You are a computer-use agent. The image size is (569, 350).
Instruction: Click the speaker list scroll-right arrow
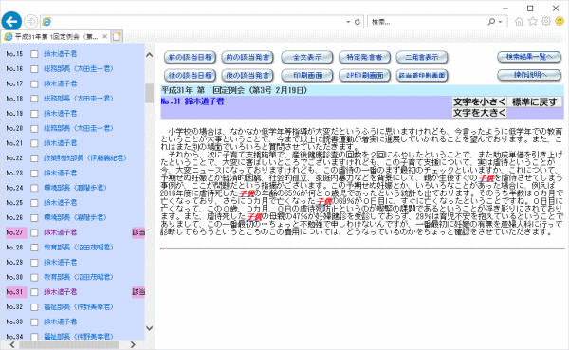pyautogui.click(x=133, y=344)
